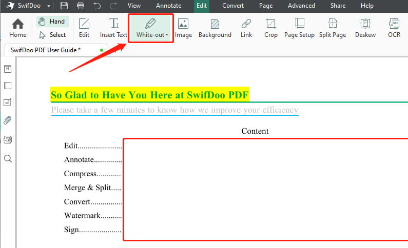The image size is (408, 248).
Task: Choose the Insert Text tool
Action: (x=114, y=28)
